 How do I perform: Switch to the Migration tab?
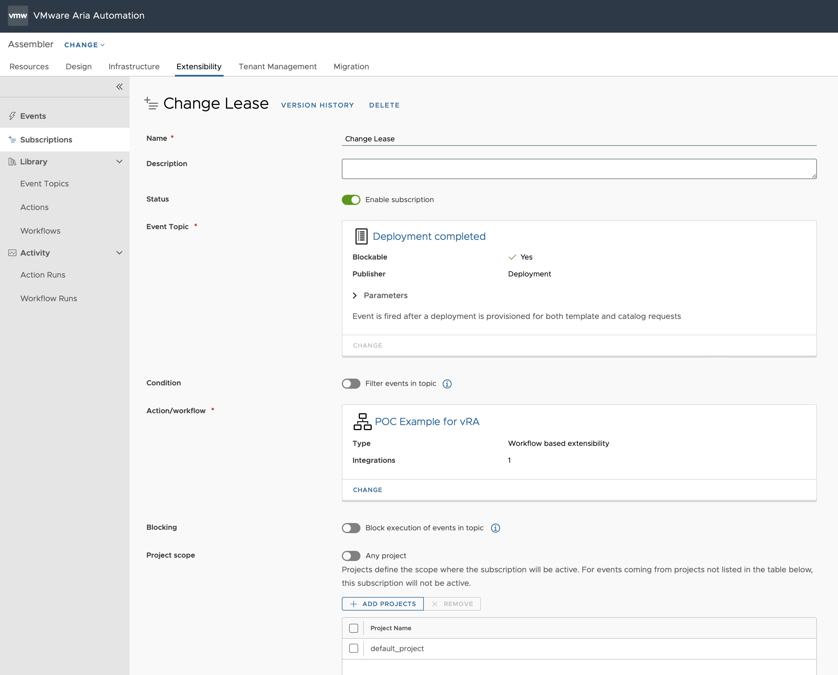(x=351, y=66)
